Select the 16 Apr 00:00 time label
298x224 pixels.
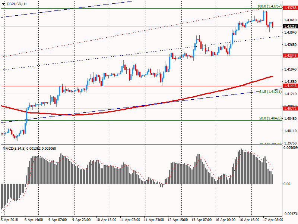tap(225, 220)
